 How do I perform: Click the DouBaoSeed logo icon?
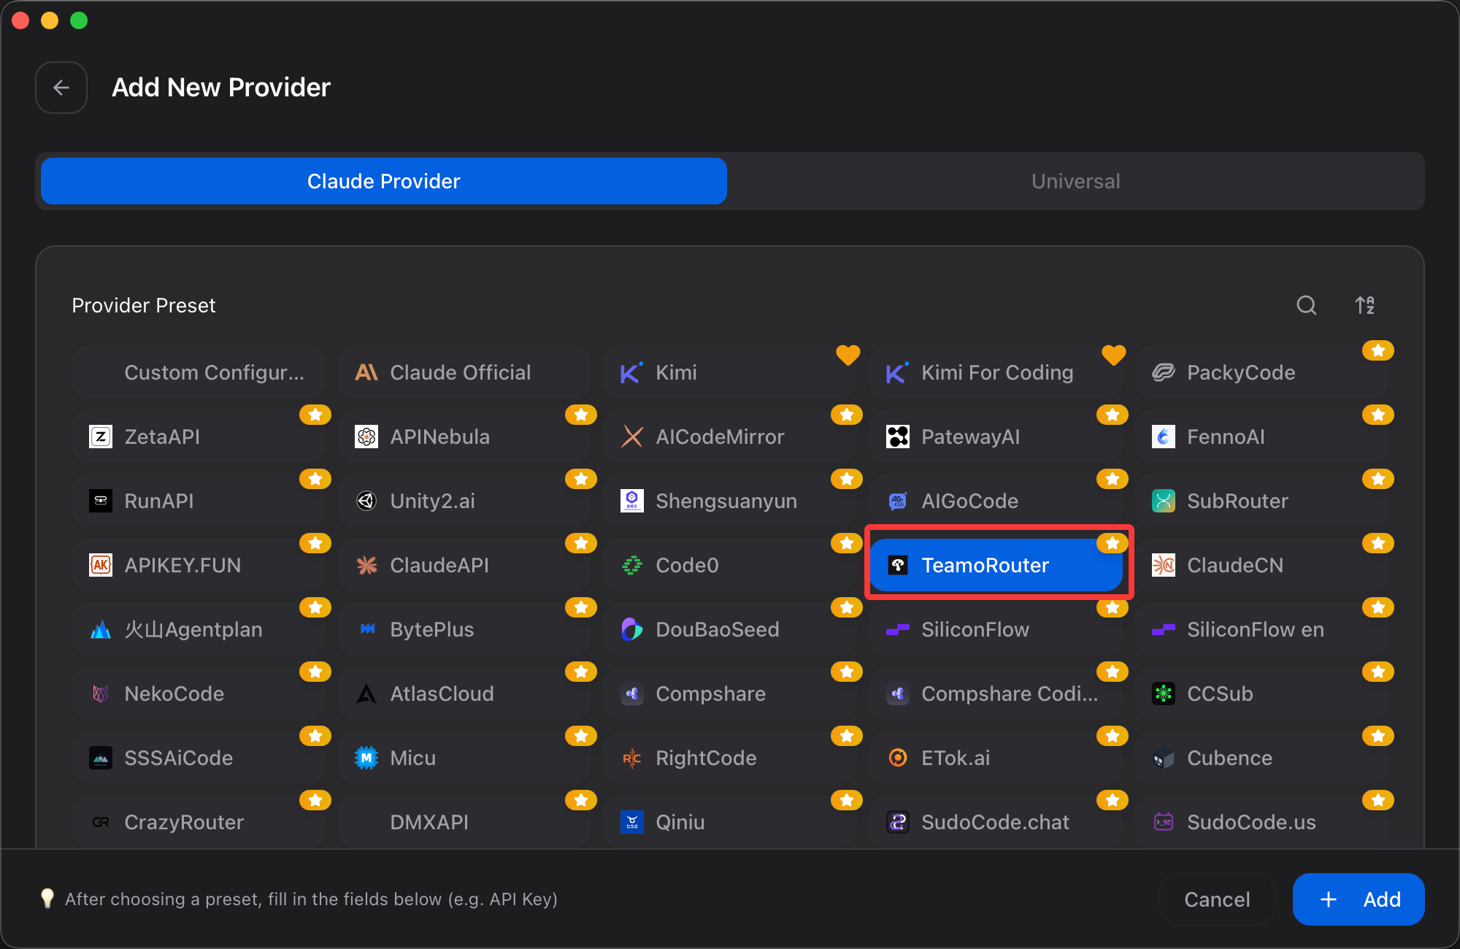[x=632, y=629]
